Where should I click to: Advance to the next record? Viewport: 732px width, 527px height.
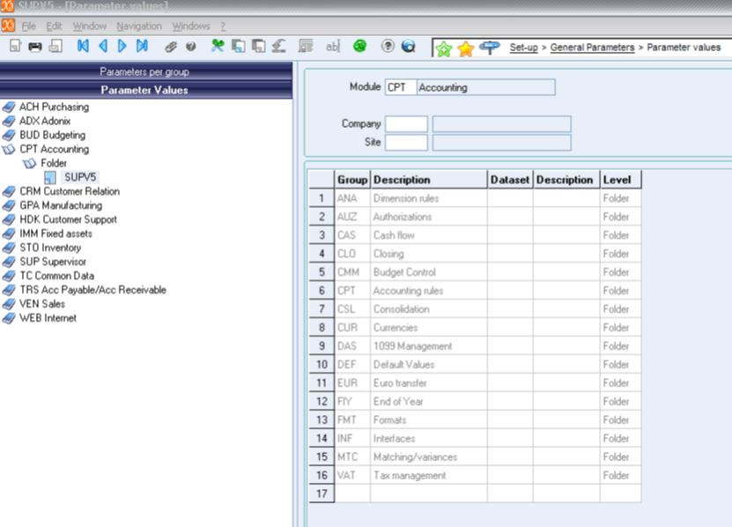tap(121, 46)
